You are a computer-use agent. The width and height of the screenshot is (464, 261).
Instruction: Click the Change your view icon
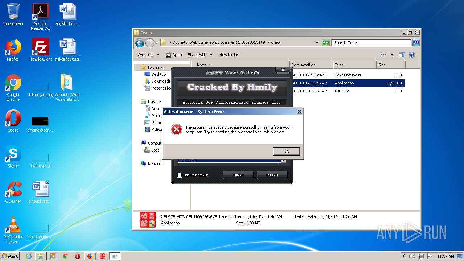[384, 55]
